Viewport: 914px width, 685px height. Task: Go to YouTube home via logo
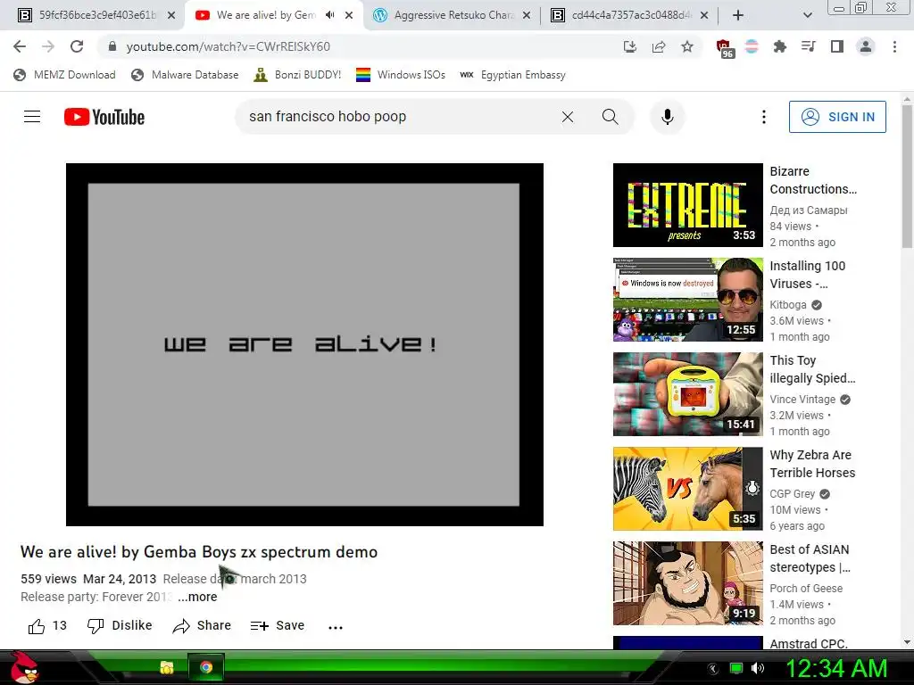click(x=104, y=117)
